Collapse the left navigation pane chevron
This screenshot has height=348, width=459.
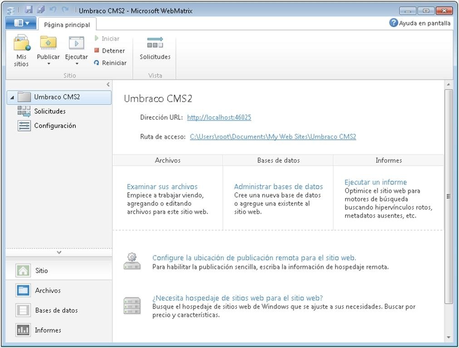109,84
